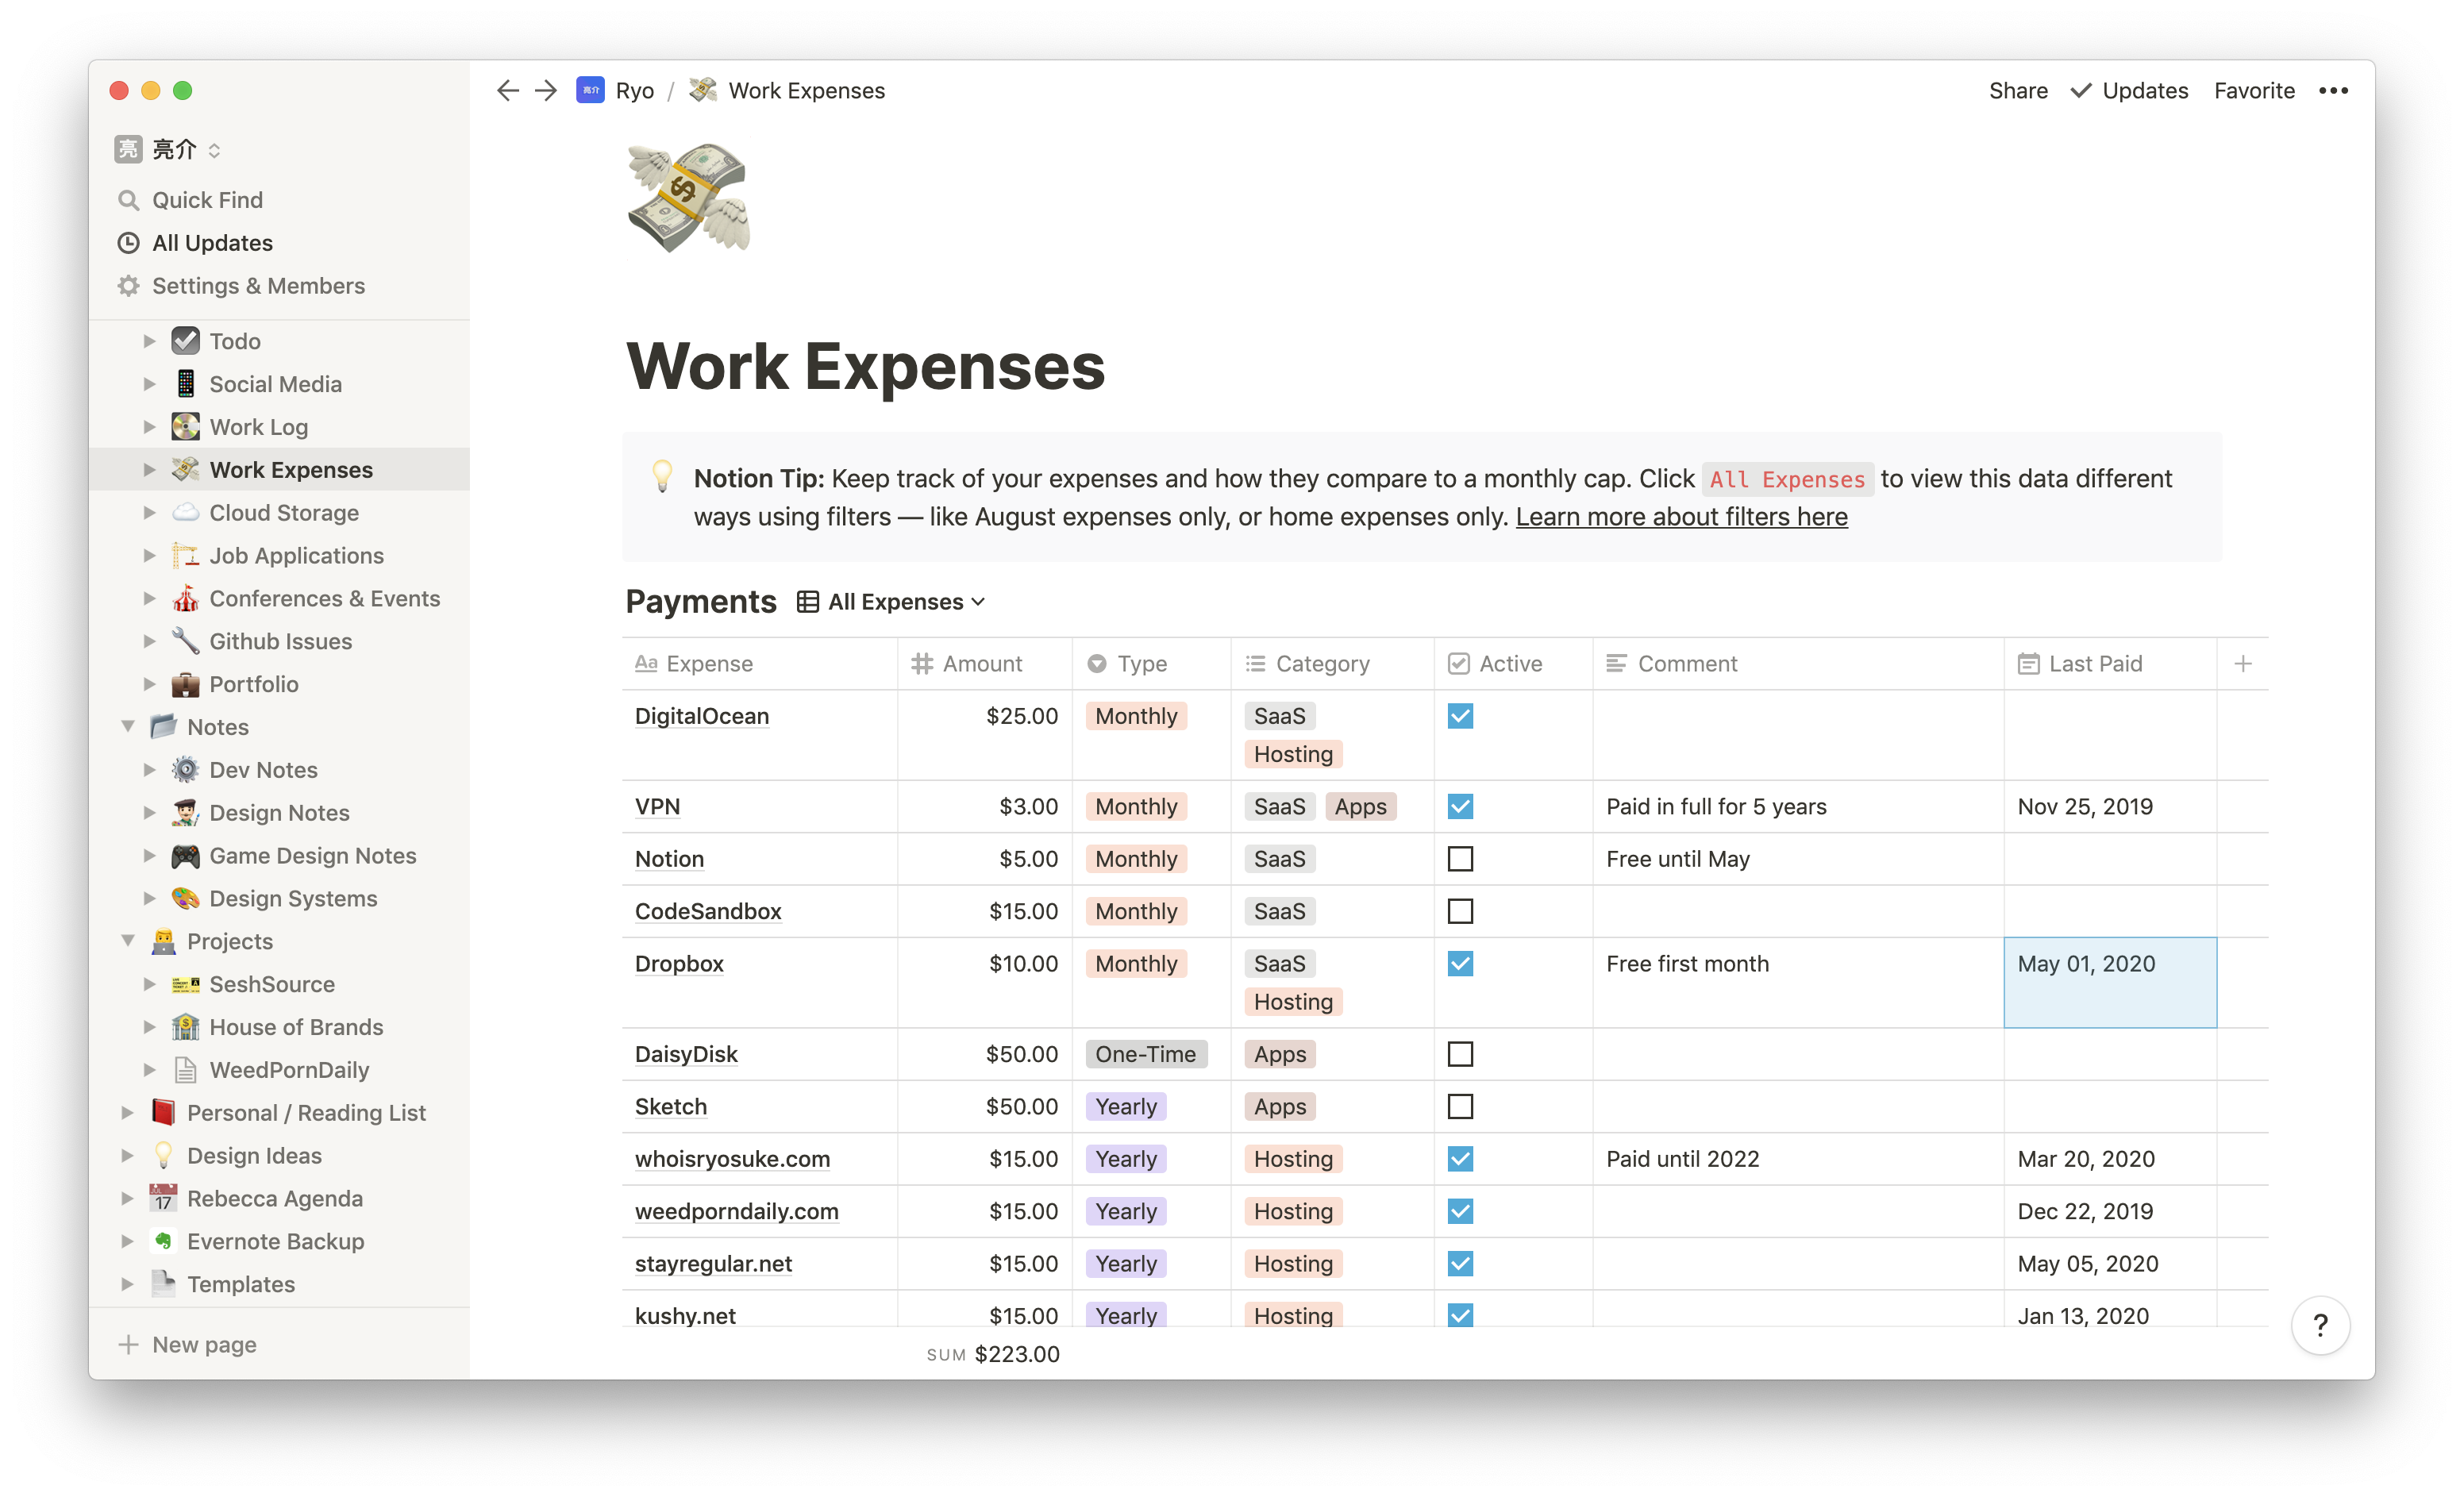Click the Share button in top bar
This screenshot has height=1497, width=2464.
tap(2019, 88)
